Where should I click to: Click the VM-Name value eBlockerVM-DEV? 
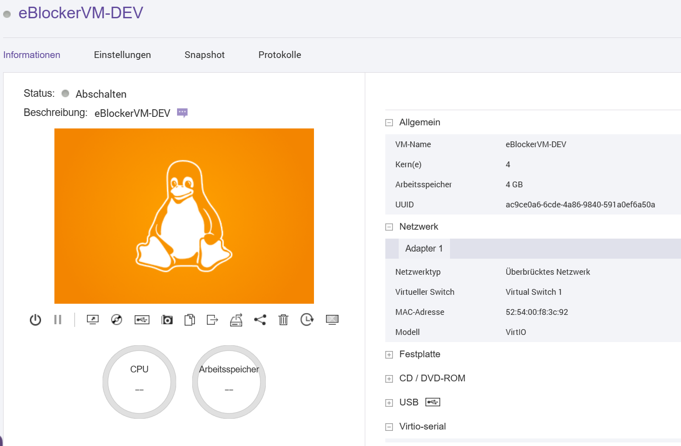[x=536, y=145]
